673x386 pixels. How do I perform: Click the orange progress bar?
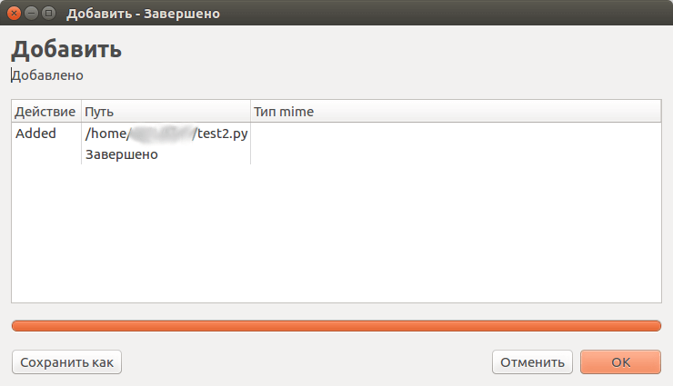pos(336,326)
